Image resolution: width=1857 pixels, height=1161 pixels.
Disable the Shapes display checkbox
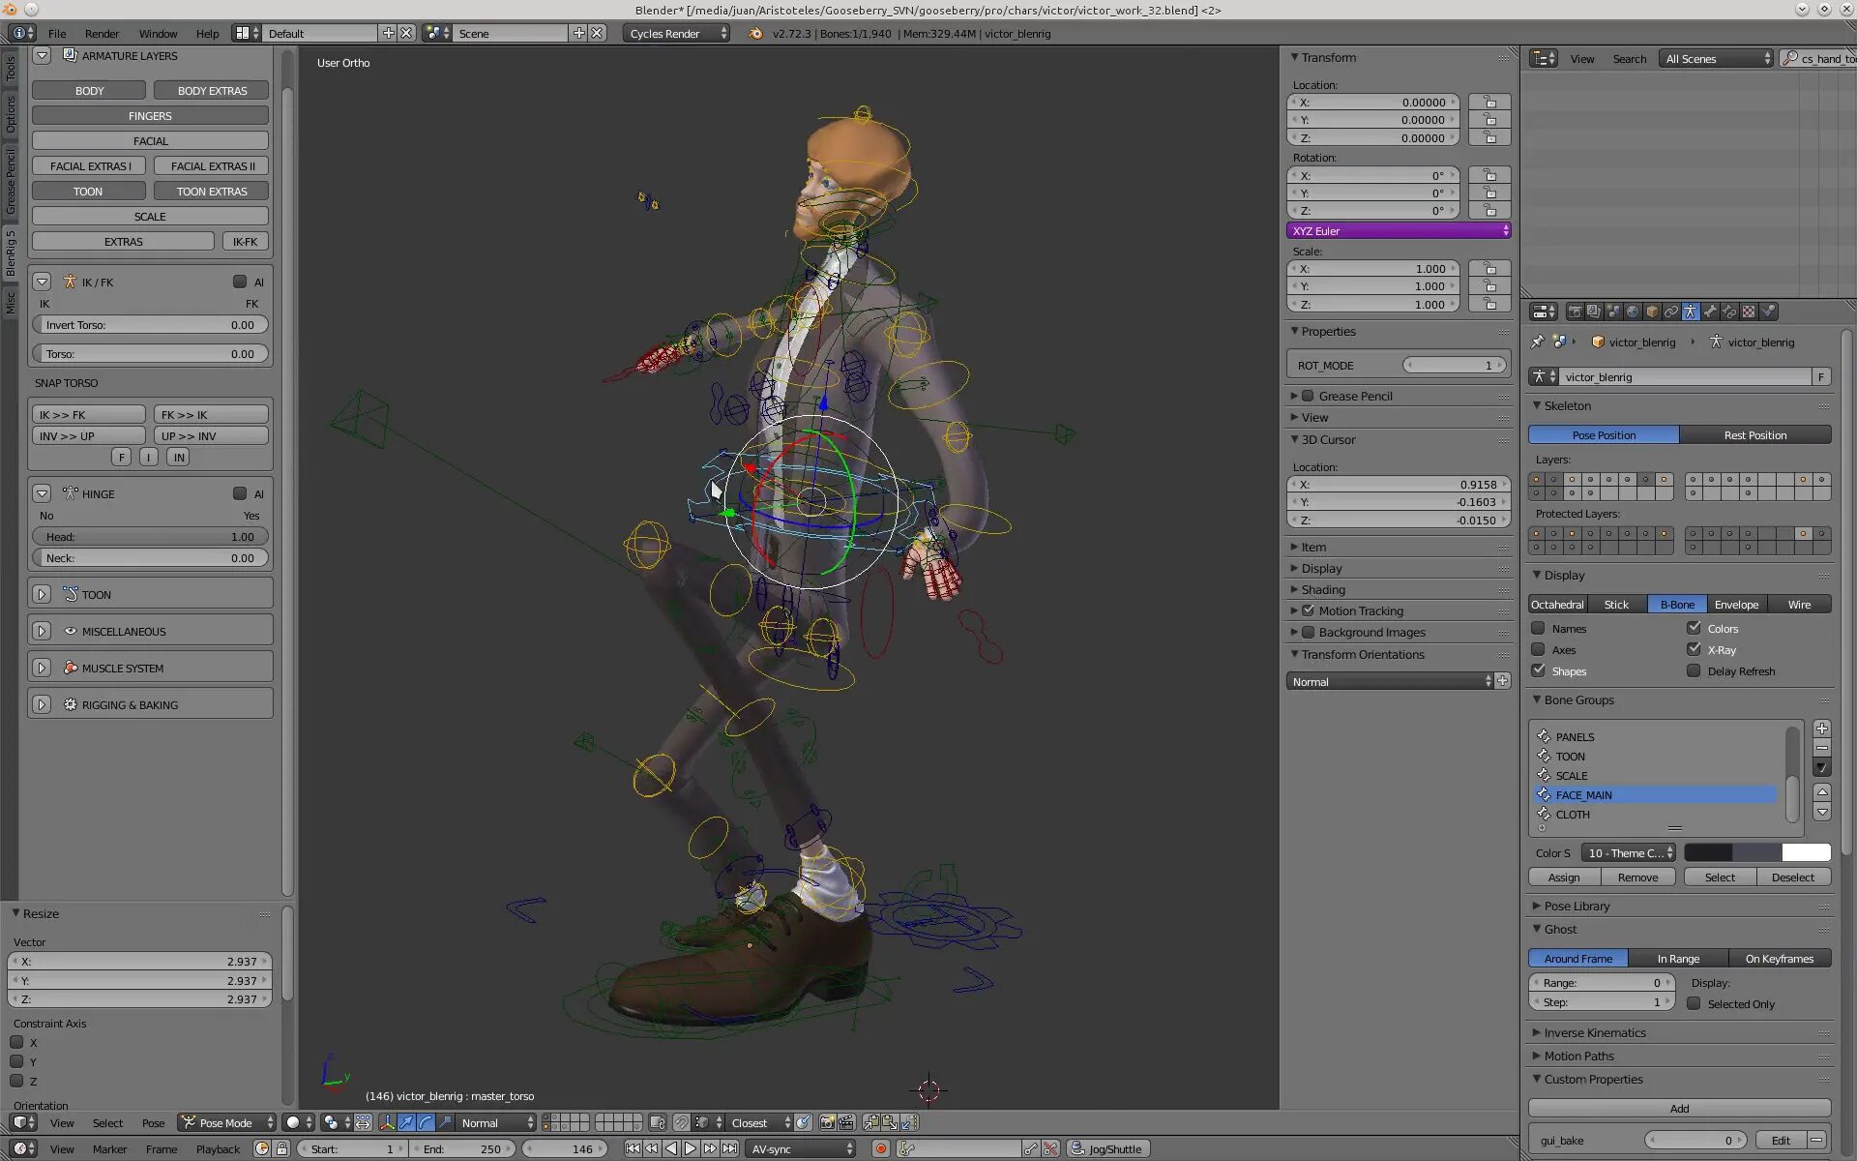pyautogui.click(x=1538, y=670)
